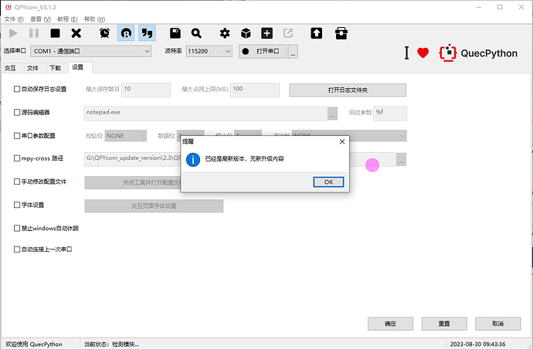Viewport: 533px width, 350px height.
Task: Click the alarm clock timestamp icon
Action: 104,33
